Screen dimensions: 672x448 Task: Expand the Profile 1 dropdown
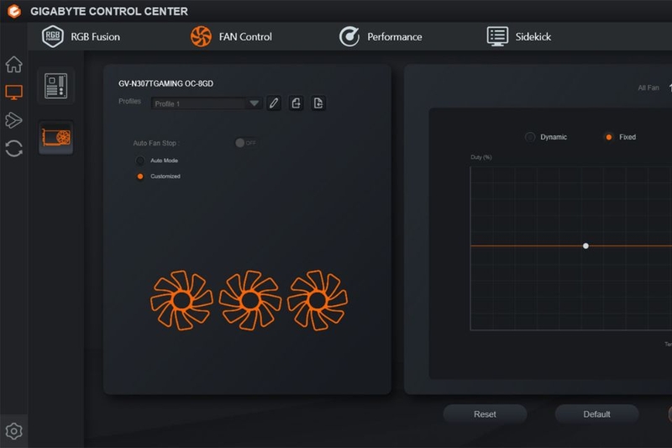tap(207, 103)
